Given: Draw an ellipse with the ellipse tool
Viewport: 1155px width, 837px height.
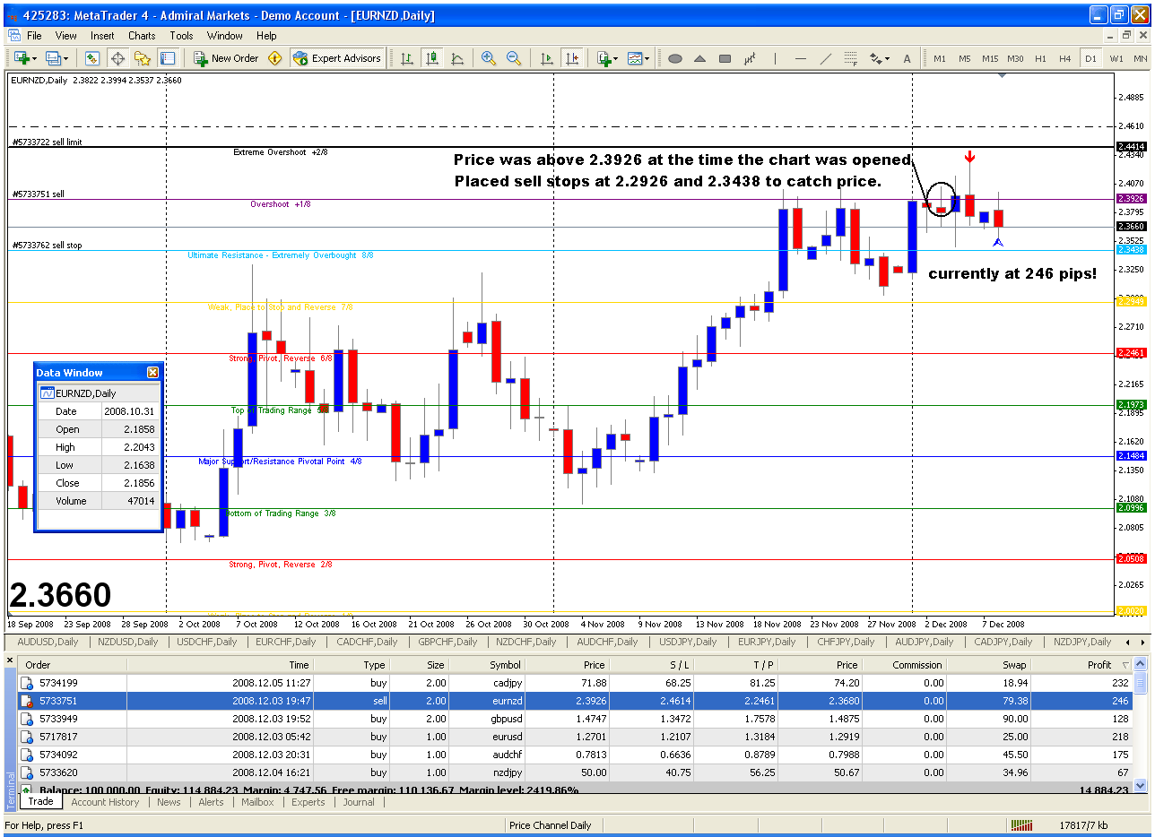Looking at the screenshot, I should 675,58.
